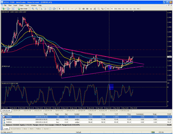This screenshot has height=134, width=173.
Task: Switch to the EURUSD,Daily chart tab
Action: [x=125, y=110]
